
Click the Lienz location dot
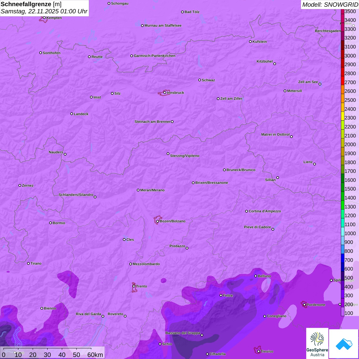coord(315,164)
